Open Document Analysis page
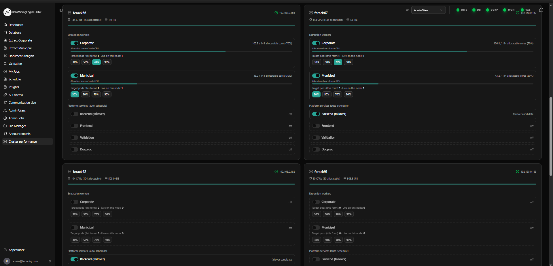This screenshot has height=266, width=553. (x=27, y=56)
